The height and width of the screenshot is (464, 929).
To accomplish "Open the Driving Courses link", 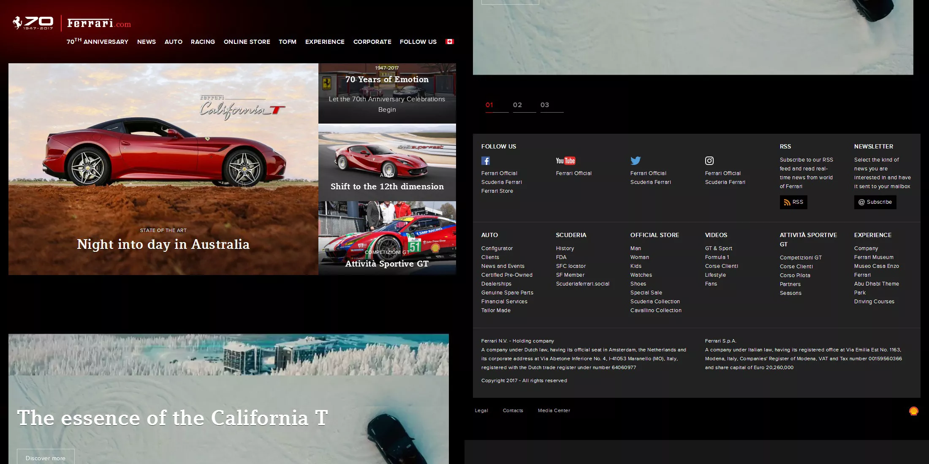I will [874, 302].
